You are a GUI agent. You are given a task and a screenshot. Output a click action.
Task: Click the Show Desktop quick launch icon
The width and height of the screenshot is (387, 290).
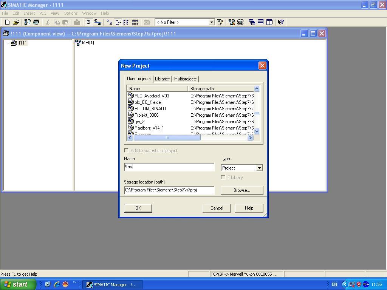tap(48, 284)
